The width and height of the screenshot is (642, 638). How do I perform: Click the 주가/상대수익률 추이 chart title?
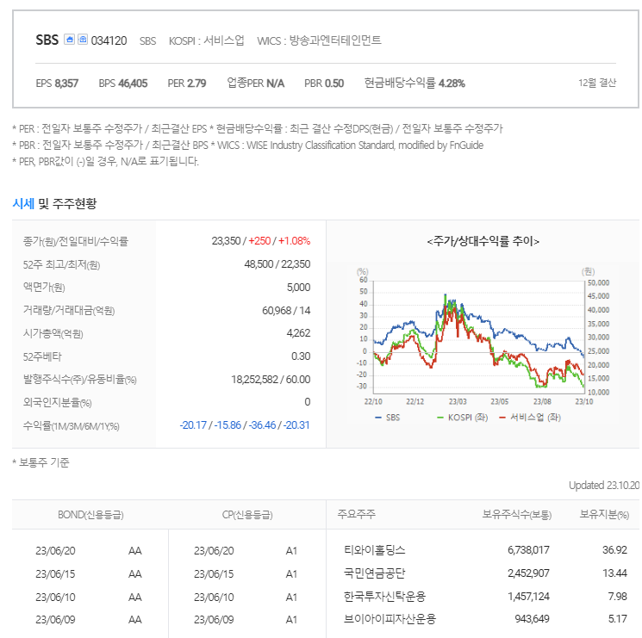[x=483, y=241]
